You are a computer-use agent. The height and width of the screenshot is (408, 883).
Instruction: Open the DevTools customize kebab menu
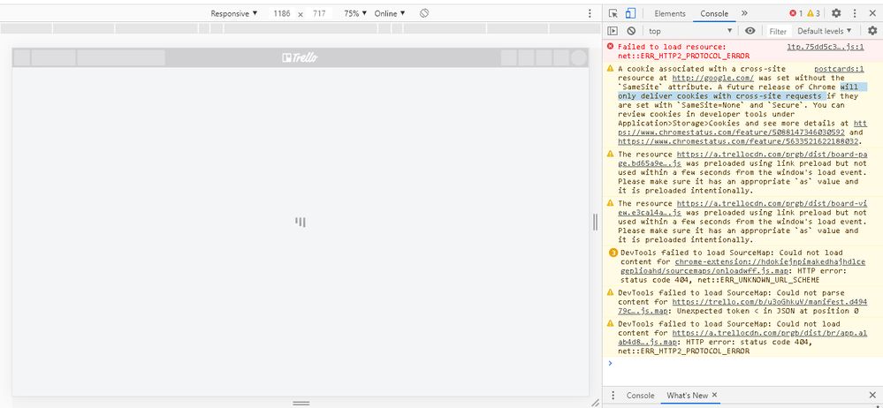(x=855, y=13)
